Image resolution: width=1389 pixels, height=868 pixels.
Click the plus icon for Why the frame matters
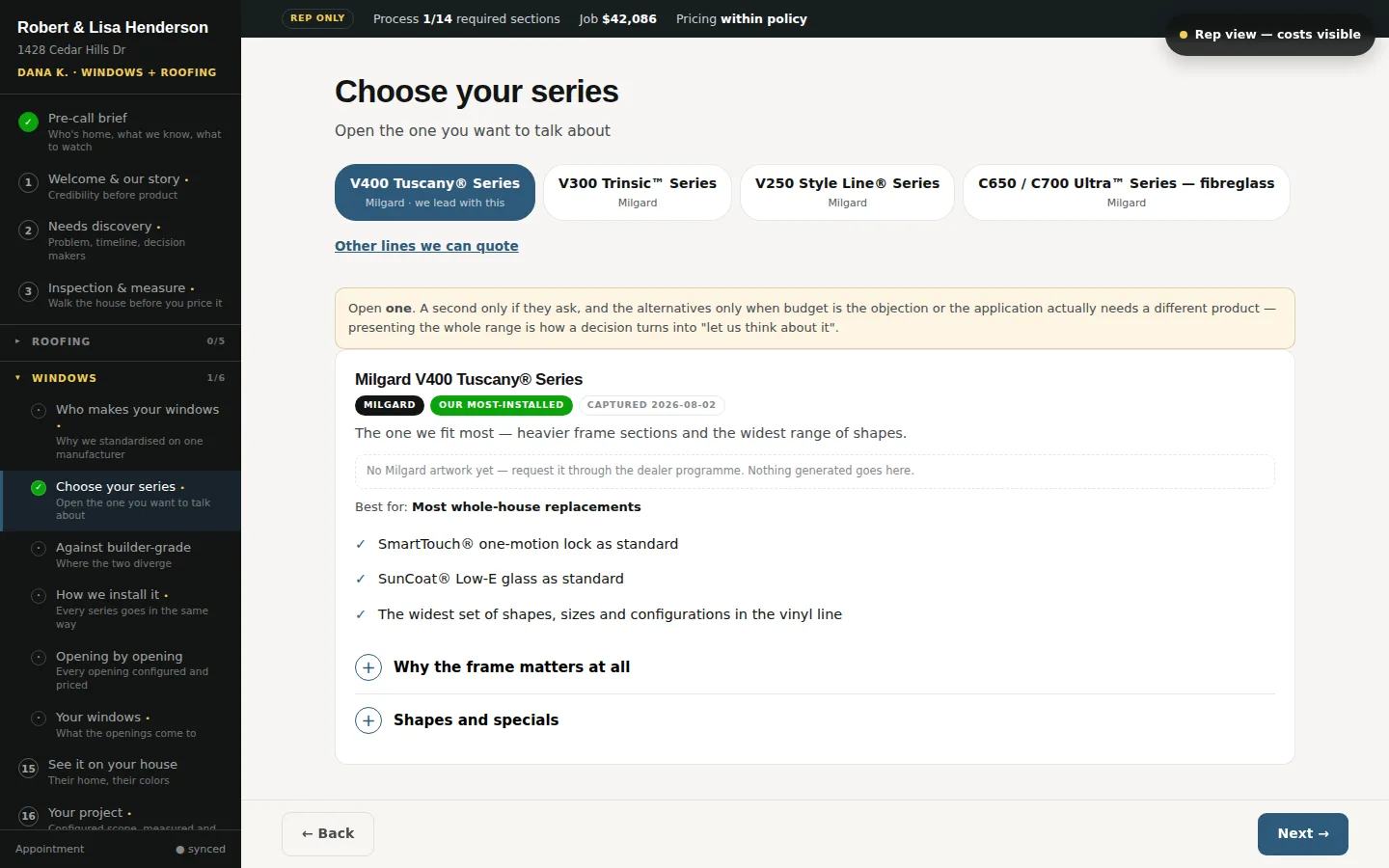pos(368,667)
